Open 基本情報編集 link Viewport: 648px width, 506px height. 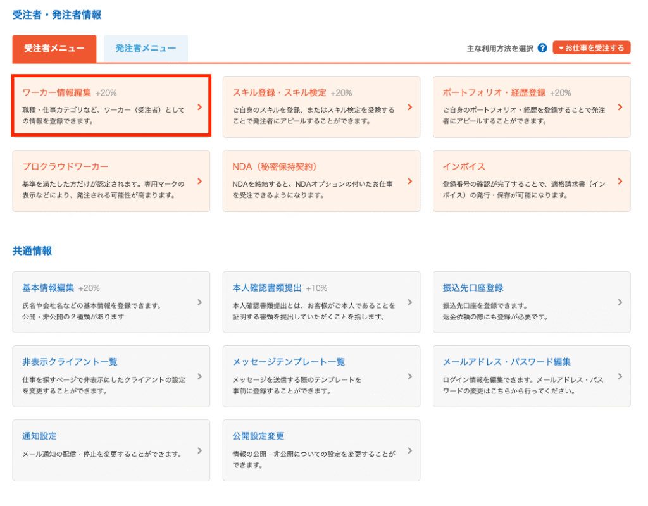click(x=48, y=288)
